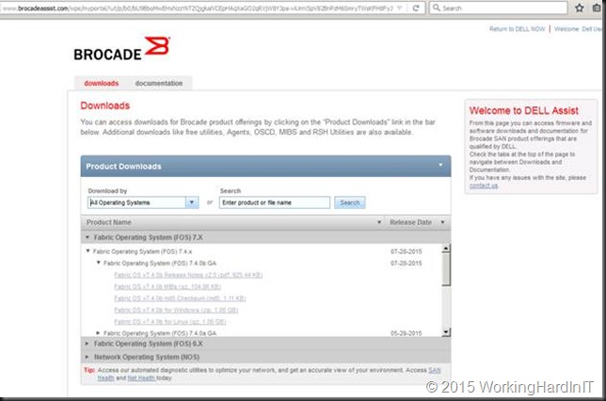The image size is (606, 401).
Task: Sort by Release Date column arrow
Action: (x=442, y=222)
